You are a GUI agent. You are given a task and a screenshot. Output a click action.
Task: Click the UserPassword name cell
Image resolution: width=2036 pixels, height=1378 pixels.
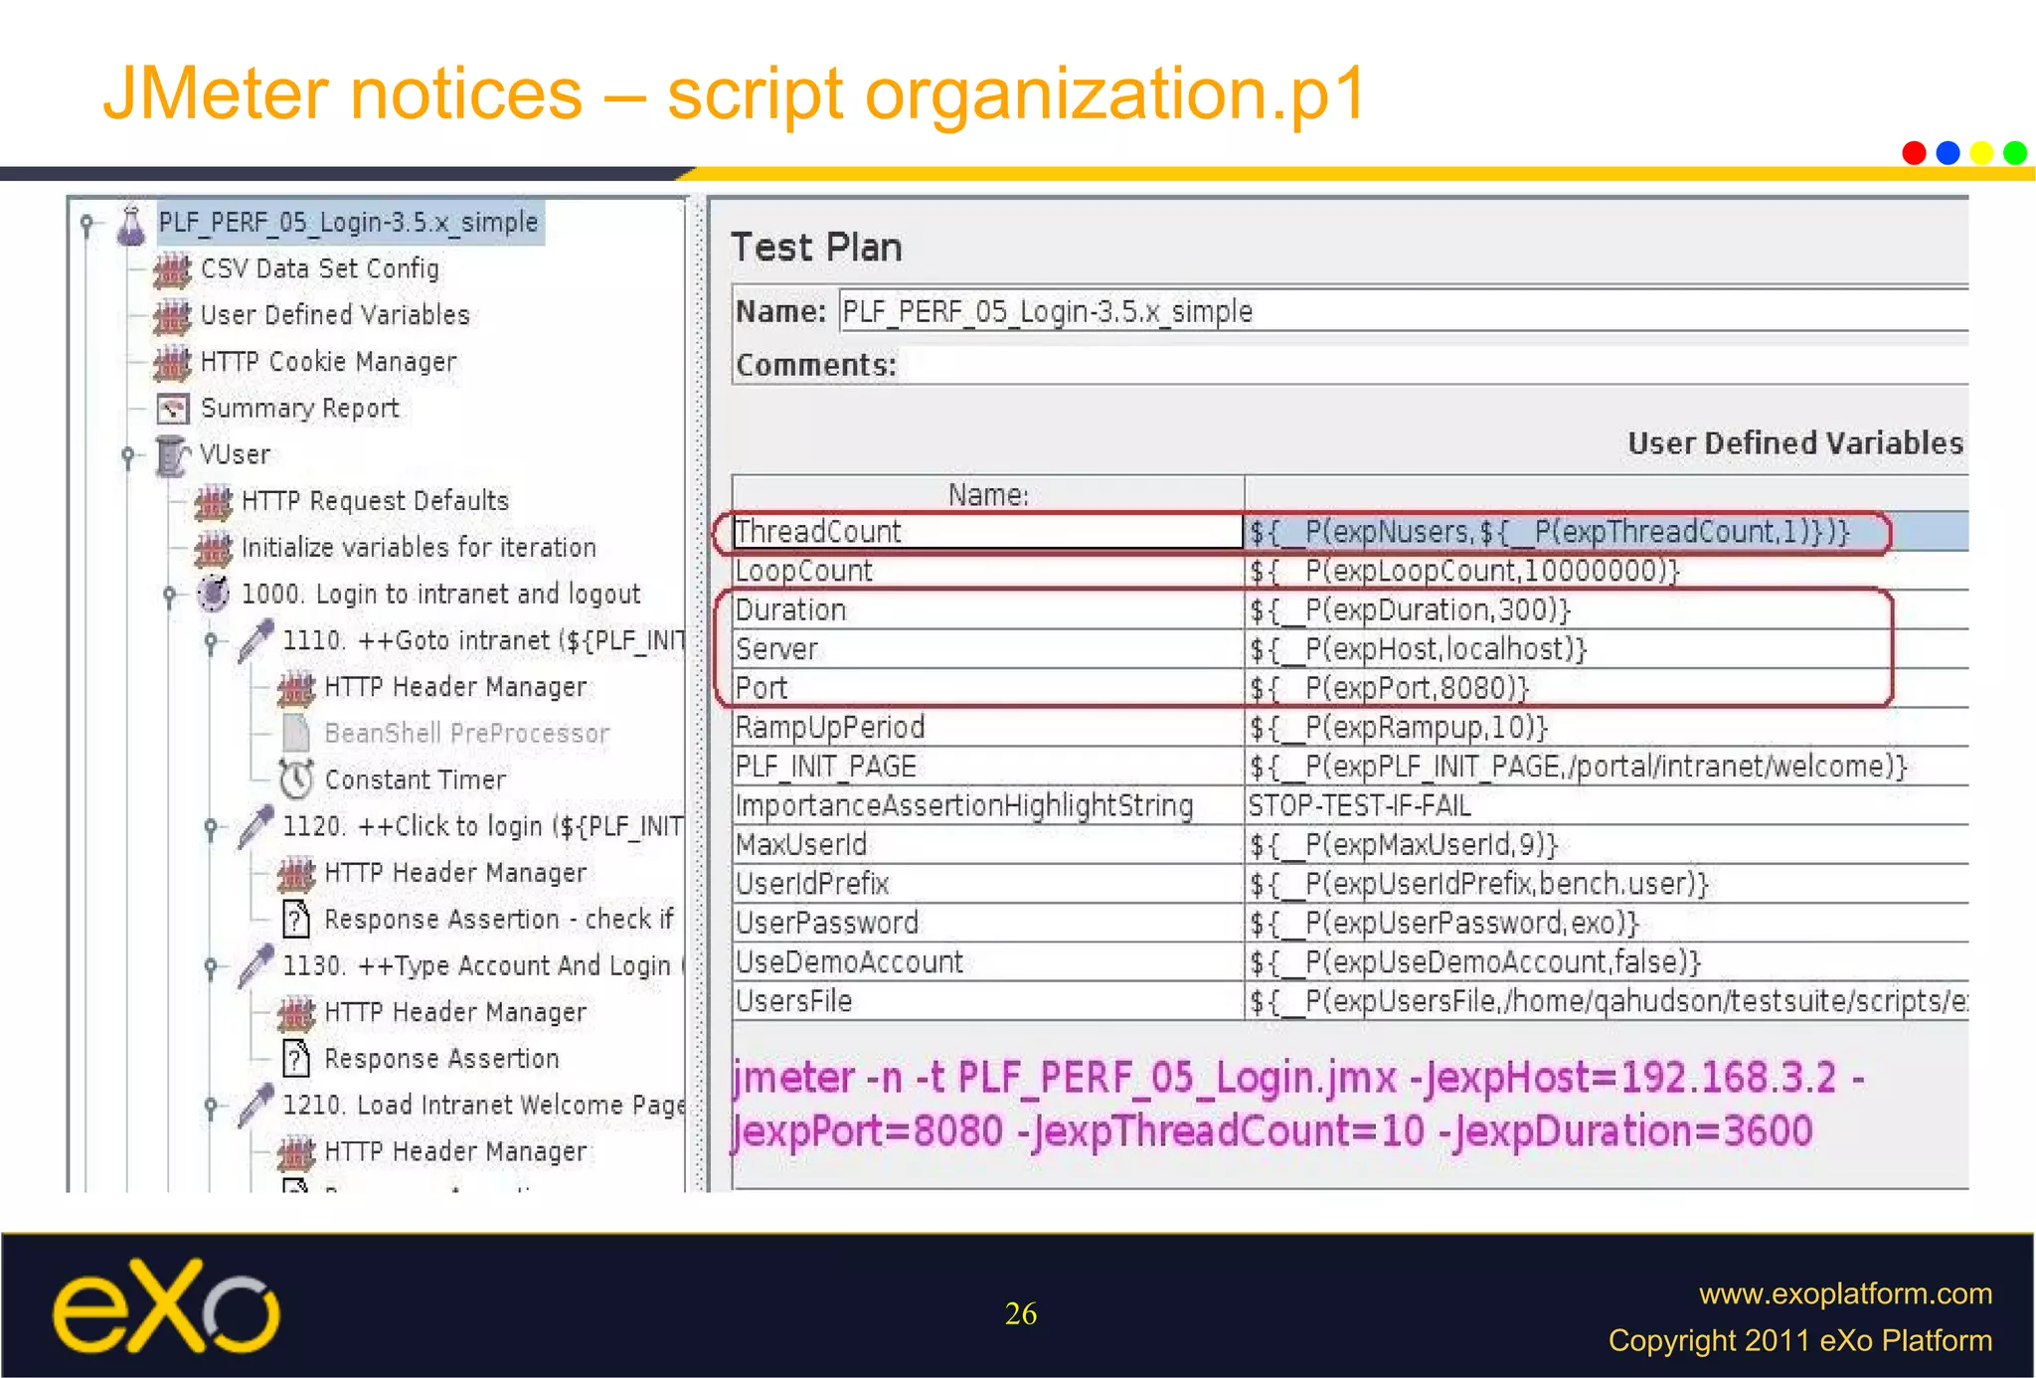988,923
